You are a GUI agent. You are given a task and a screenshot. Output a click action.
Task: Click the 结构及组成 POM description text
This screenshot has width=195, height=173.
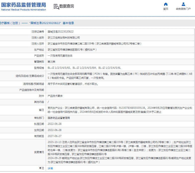pos(120,76)
